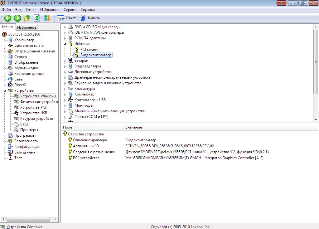The height and width of the screenshot is (229, 319).
Task: Switch to the Меню tab
Action: pos(7,27)
